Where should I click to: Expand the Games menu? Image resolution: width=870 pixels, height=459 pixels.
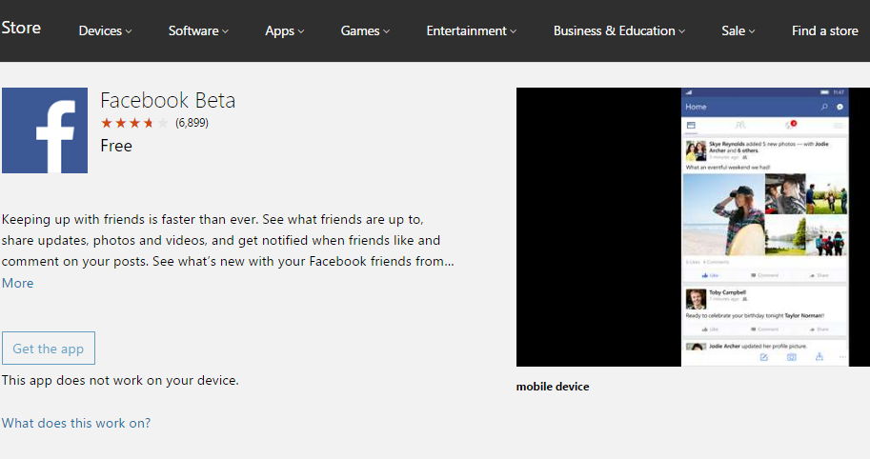click(x=365, y=31)
